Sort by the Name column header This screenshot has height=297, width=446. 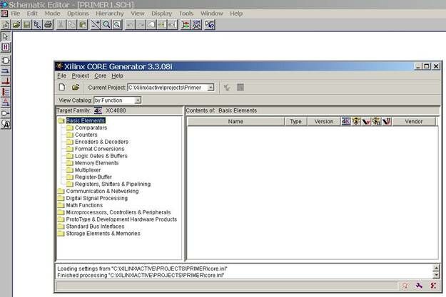point(235,122)
